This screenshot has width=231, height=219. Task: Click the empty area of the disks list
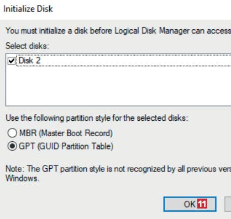click(x=118, y=86)
